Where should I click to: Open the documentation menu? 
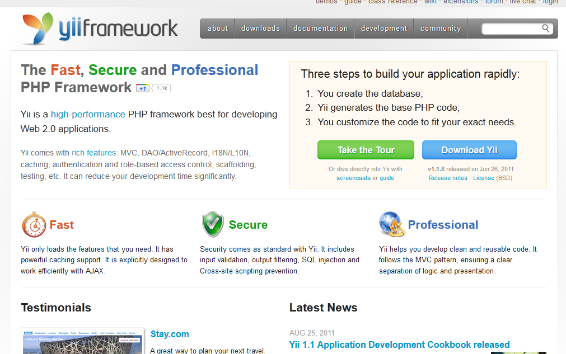321,29
